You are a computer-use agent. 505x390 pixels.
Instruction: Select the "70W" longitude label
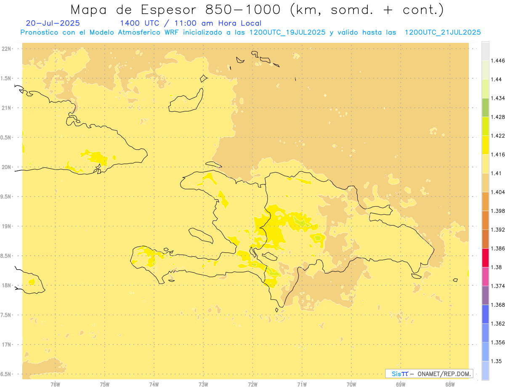(x=351, y=385)
